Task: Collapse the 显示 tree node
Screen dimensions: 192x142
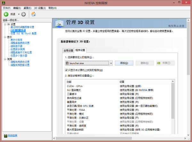Action: pyautogui.click(x=5, y=37)
